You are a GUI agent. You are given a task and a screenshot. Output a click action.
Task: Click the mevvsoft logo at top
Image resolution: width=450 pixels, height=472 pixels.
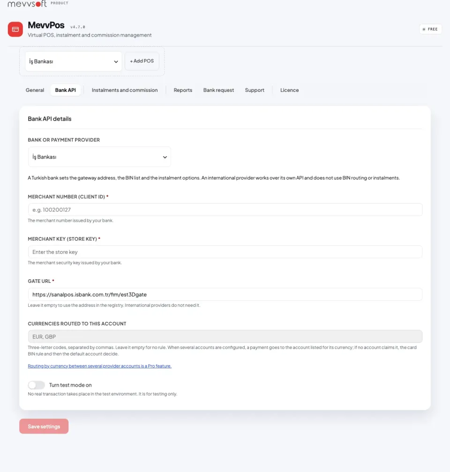(x=27, y=4)
